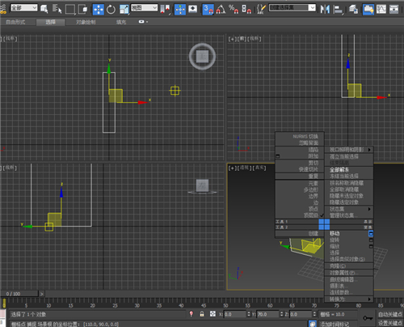Click the ViewCube in the top-left viewport

tap(202, 57)
